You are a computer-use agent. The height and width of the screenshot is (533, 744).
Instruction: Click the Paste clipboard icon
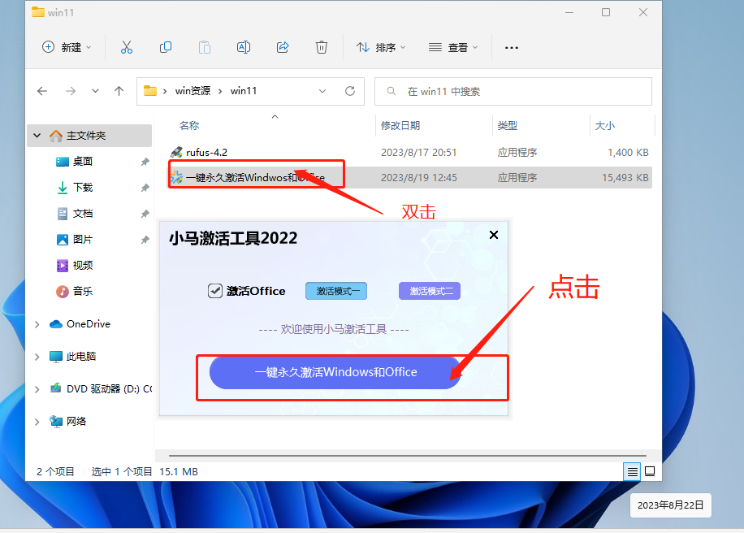pos(205,47)
